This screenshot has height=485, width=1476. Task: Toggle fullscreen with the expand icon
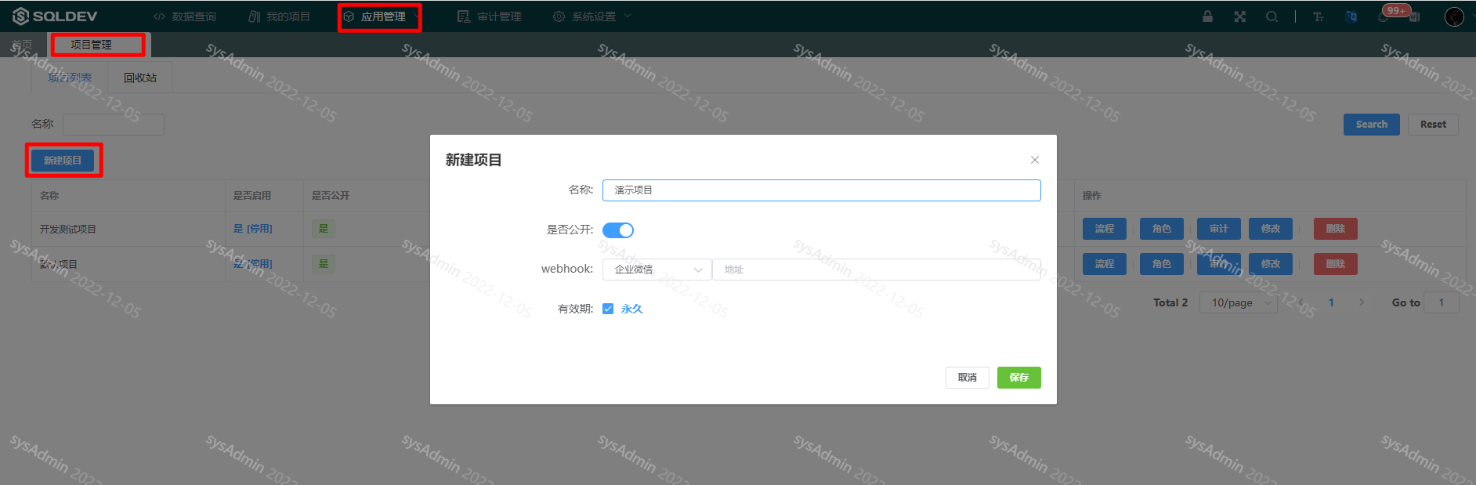pos(1239,16)
